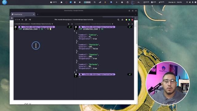The image size is (197, 111).
Task: Open the application launcher in the top panel
Action: pos(5,2)
